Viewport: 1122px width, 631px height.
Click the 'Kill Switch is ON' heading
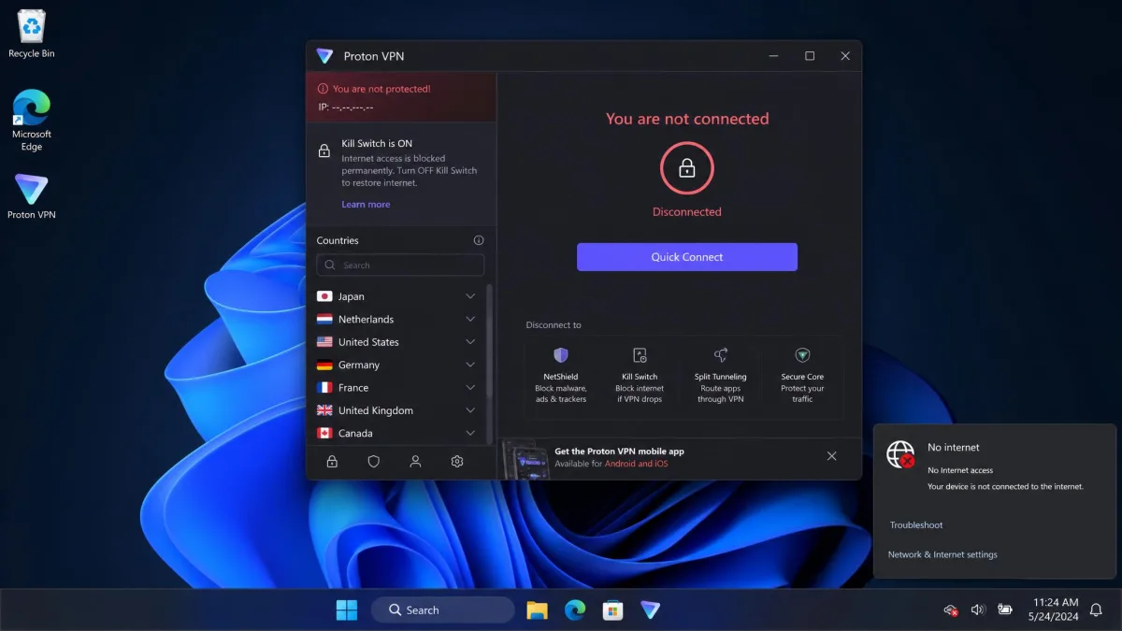click(377, 144)
